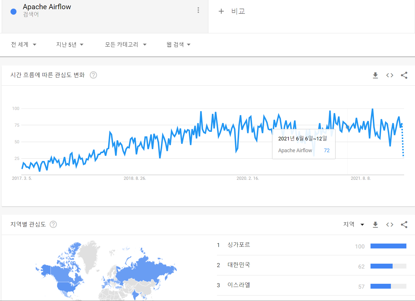Open the 전 세계 region dropdown
415x301 pixels.
24,45
